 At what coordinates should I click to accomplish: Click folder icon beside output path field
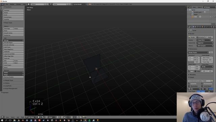(x=212, y=81)
